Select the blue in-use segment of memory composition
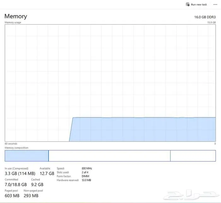 click(27, 156)
